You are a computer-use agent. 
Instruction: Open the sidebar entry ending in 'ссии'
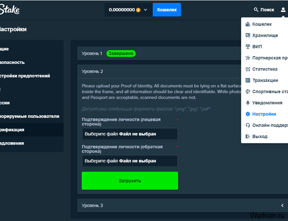32,103
